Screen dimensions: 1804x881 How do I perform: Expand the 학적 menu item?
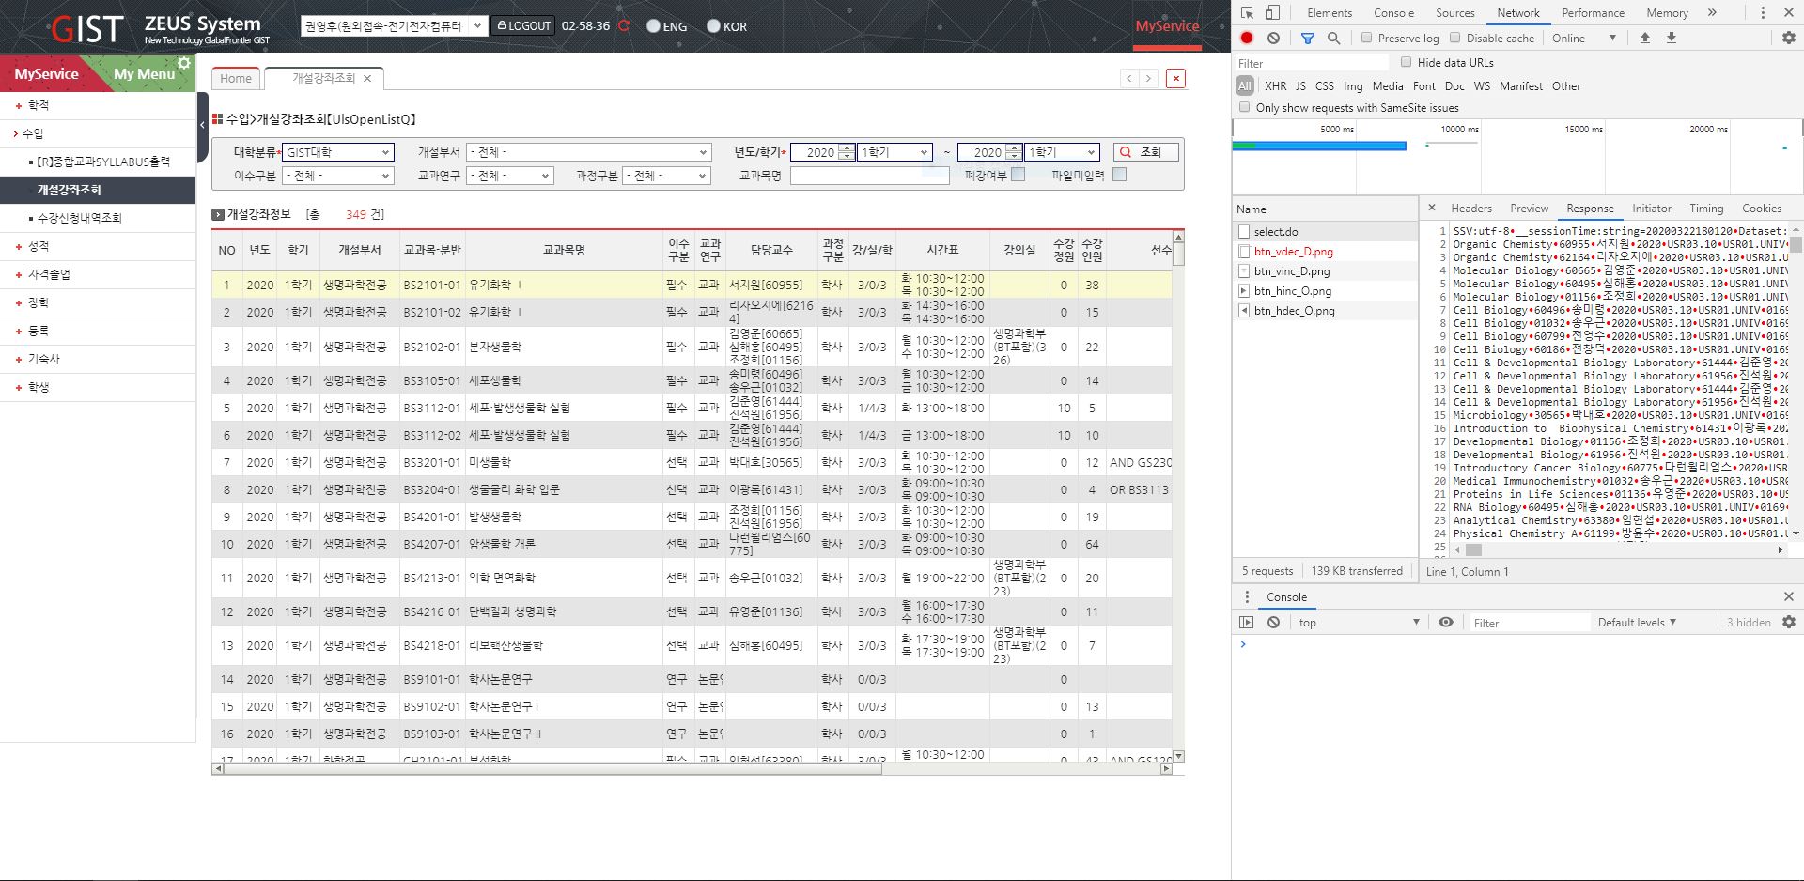click(38, 105)
